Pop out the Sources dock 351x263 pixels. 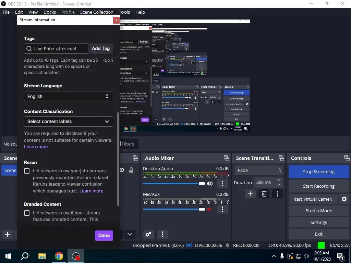pyautogui.click(x=135, y=158)
